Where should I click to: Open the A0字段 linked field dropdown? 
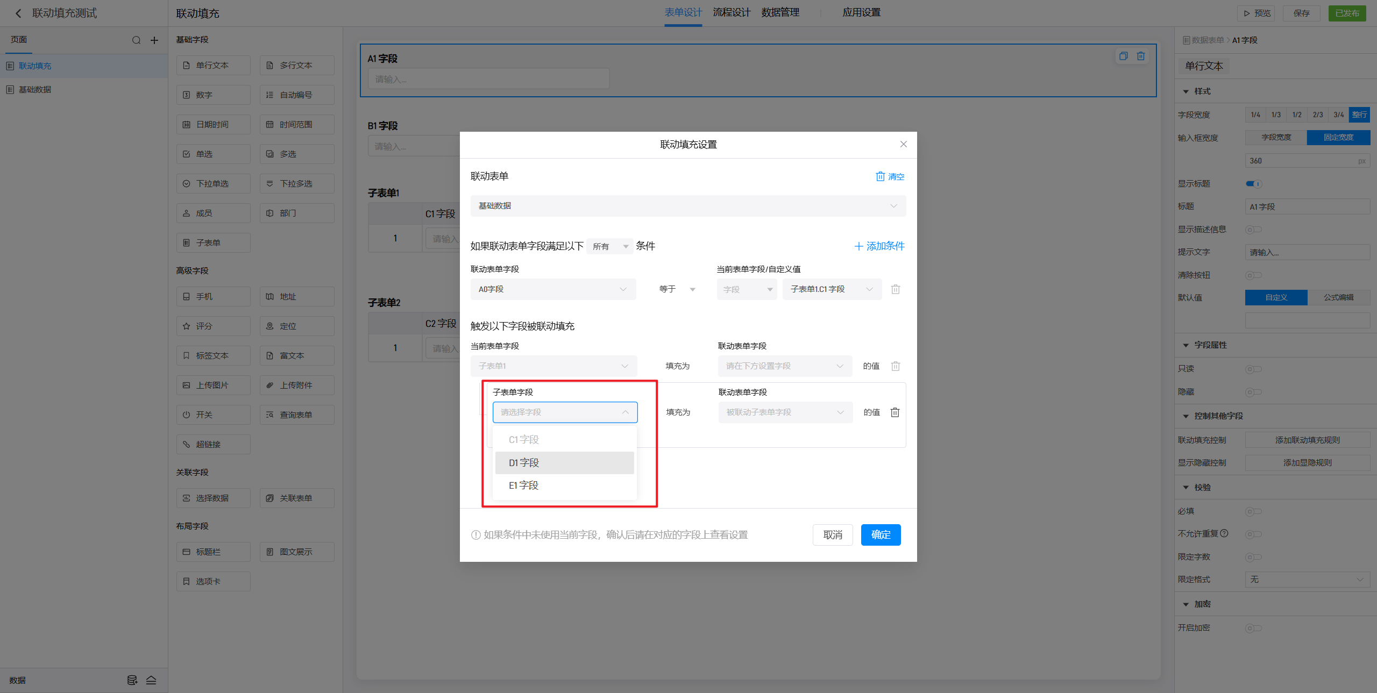[553, 289]
